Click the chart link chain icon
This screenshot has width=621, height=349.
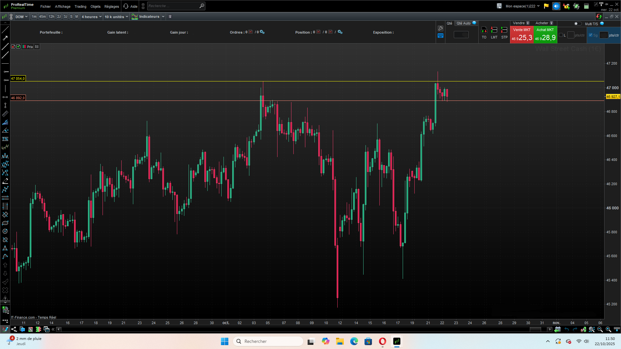pyautogui.click(x=11, y=17)
